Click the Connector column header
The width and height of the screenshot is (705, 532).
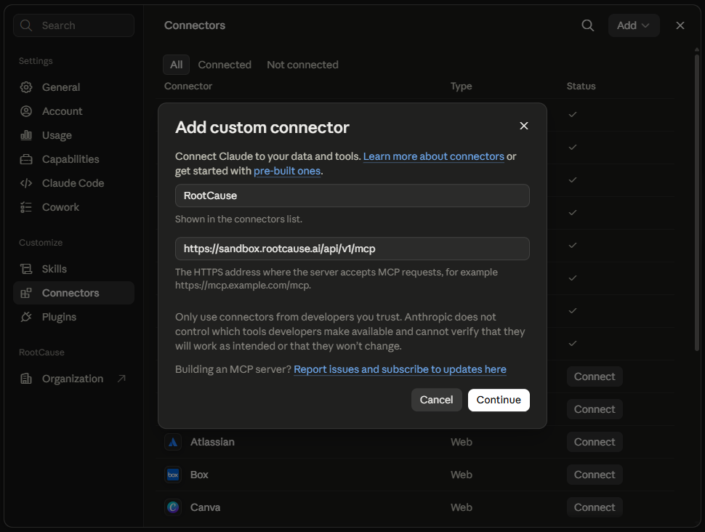pyautogui.click(x=188, y=86)
